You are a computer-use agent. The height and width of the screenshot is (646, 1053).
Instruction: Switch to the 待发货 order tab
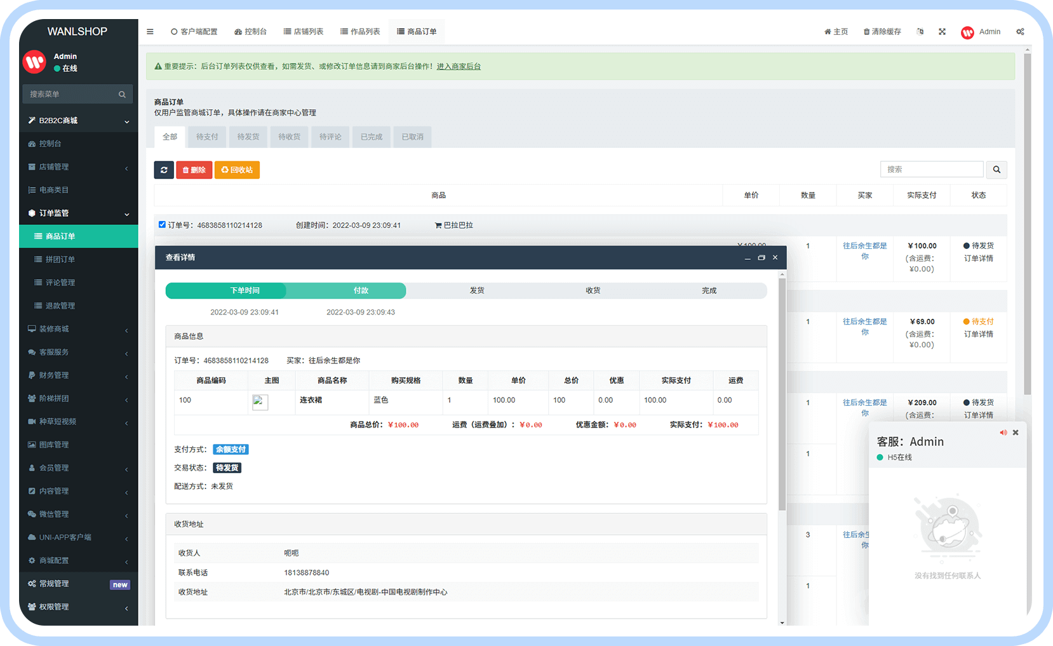pyautogui.click(x=248, y=137)
